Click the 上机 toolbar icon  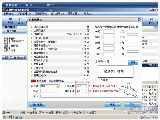point(21,20)
